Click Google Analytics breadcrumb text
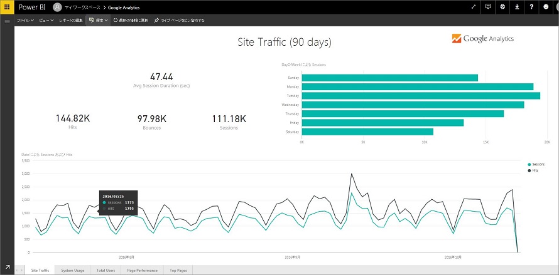This screenshot has width=559, height=275. point(123,8)
